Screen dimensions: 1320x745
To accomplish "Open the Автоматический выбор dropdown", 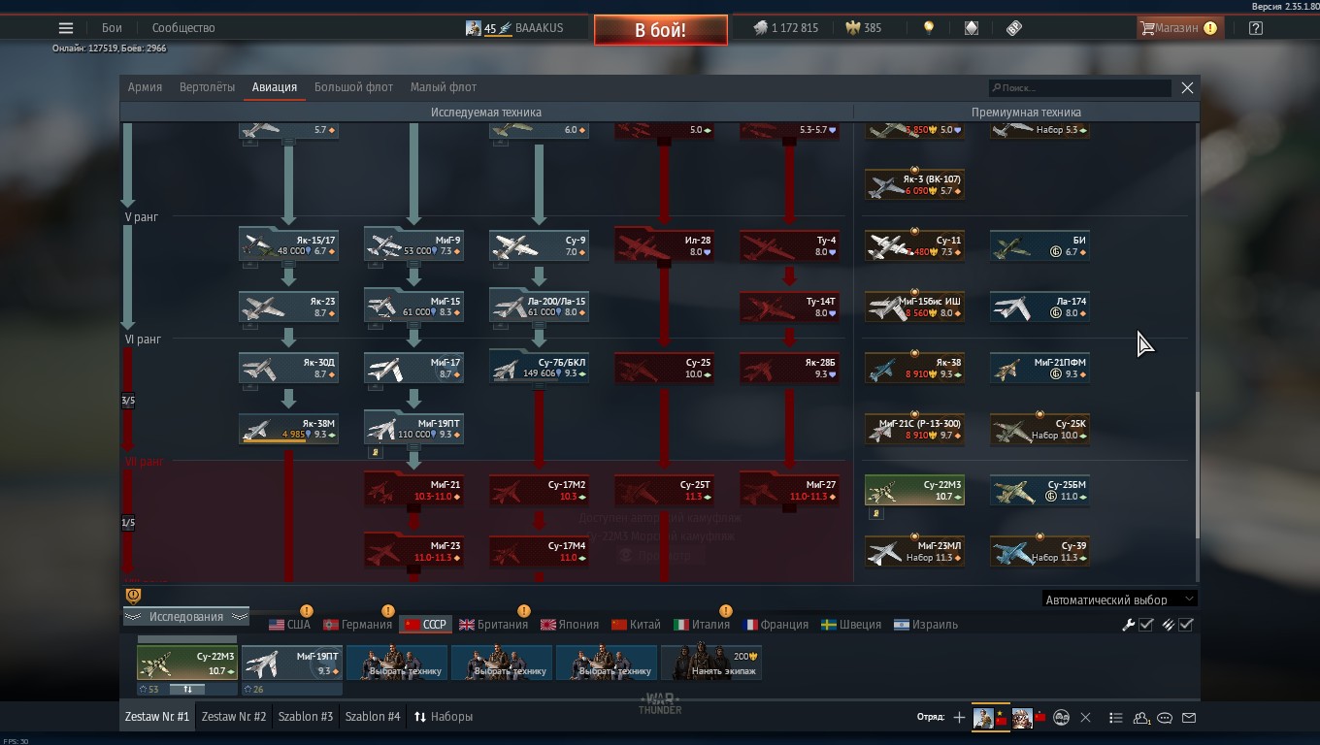I will point(1119,599).
